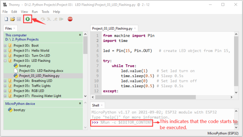Click the Step out debug icon
This screenshot has width=243, height=137.
coord(55,19)
